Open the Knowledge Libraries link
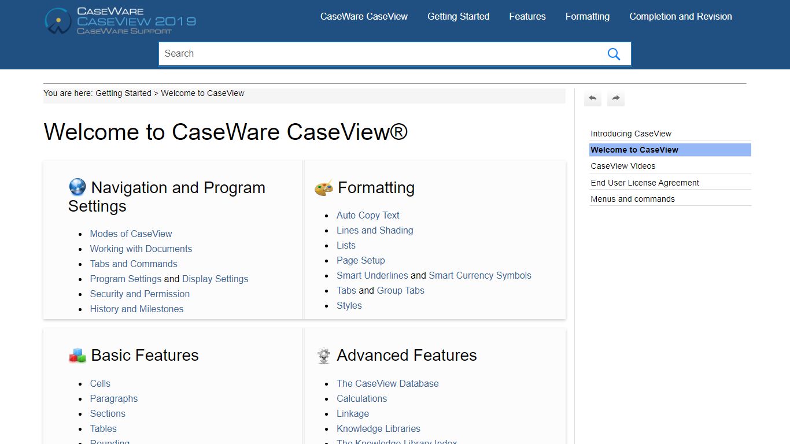Image resolution: width=790 pixels, height=444 pixels. pos(378,428)
